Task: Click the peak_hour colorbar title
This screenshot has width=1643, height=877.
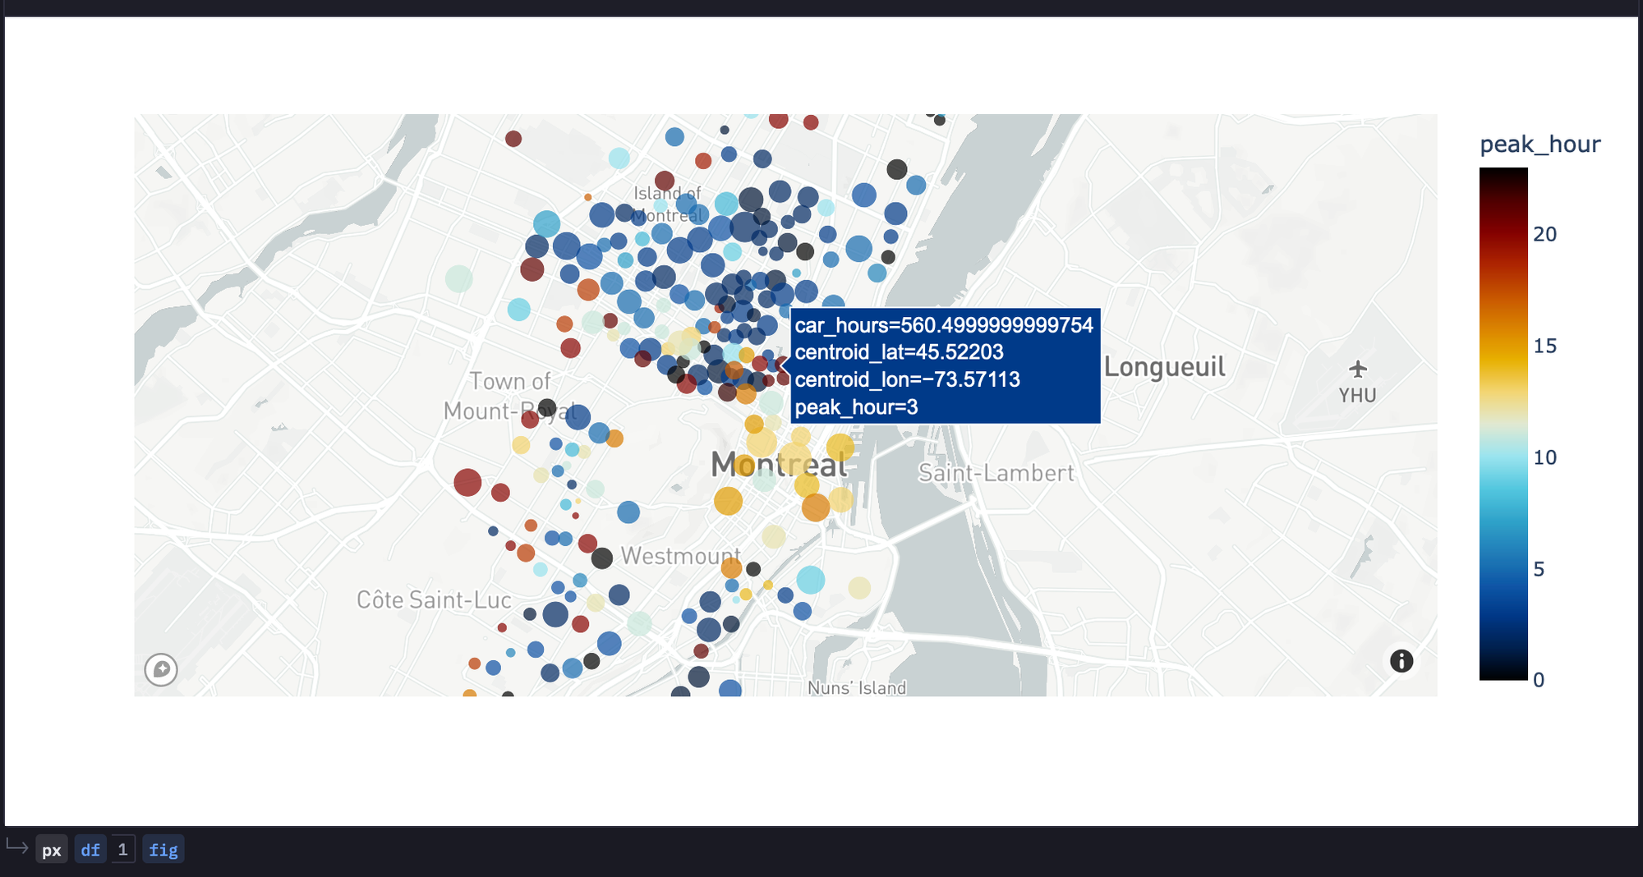Action: [x=1539, y=144]
